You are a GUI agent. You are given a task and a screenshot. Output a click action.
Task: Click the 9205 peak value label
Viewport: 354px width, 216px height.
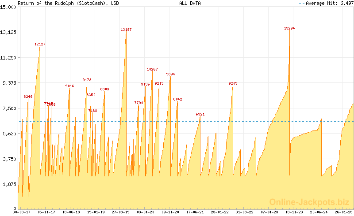[233, 83]
